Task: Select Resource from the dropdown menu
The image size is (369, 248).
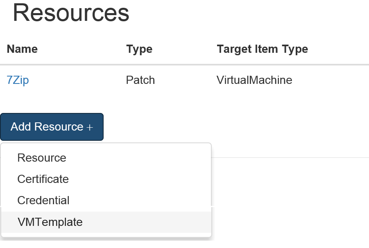Action: [41, 158]
